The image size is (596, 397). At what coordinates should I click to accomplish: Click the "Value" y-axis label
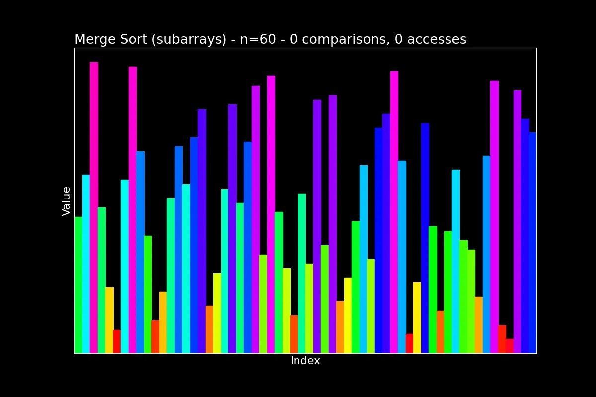point(66,201)
